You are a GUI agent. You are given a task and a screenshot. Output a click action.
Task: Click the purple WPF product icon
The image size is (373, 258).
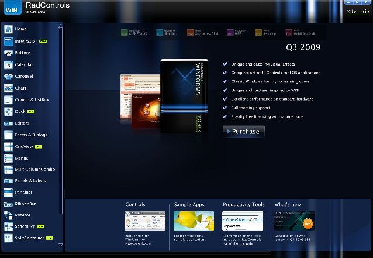click(230, 32)
